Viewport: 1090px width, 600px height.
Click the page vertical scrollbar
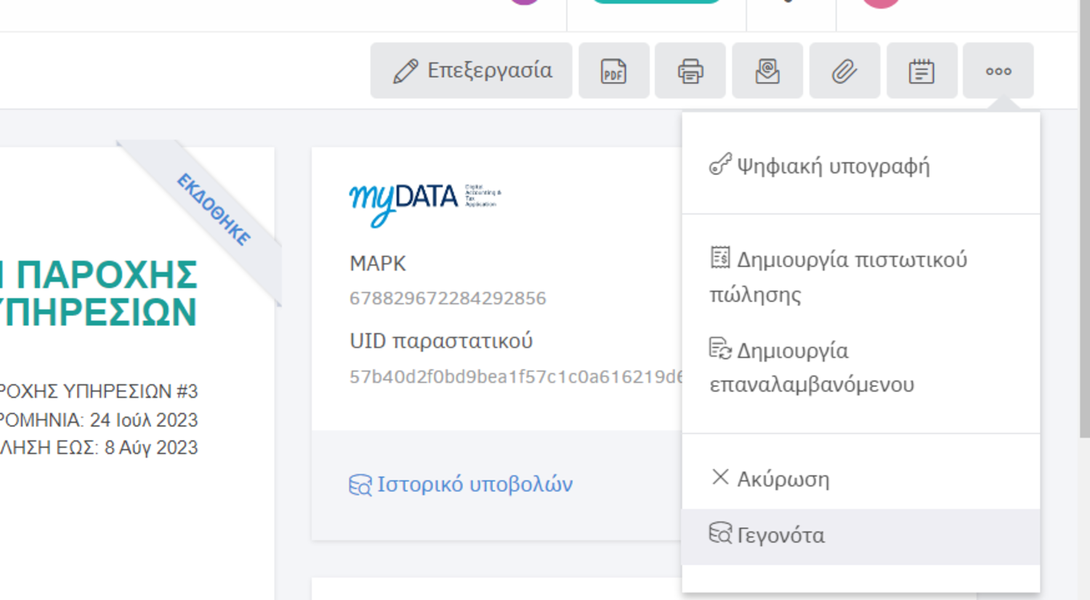point(1084,218)
